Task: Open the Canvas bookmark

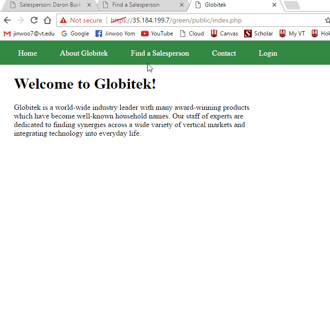Action: 224,34
